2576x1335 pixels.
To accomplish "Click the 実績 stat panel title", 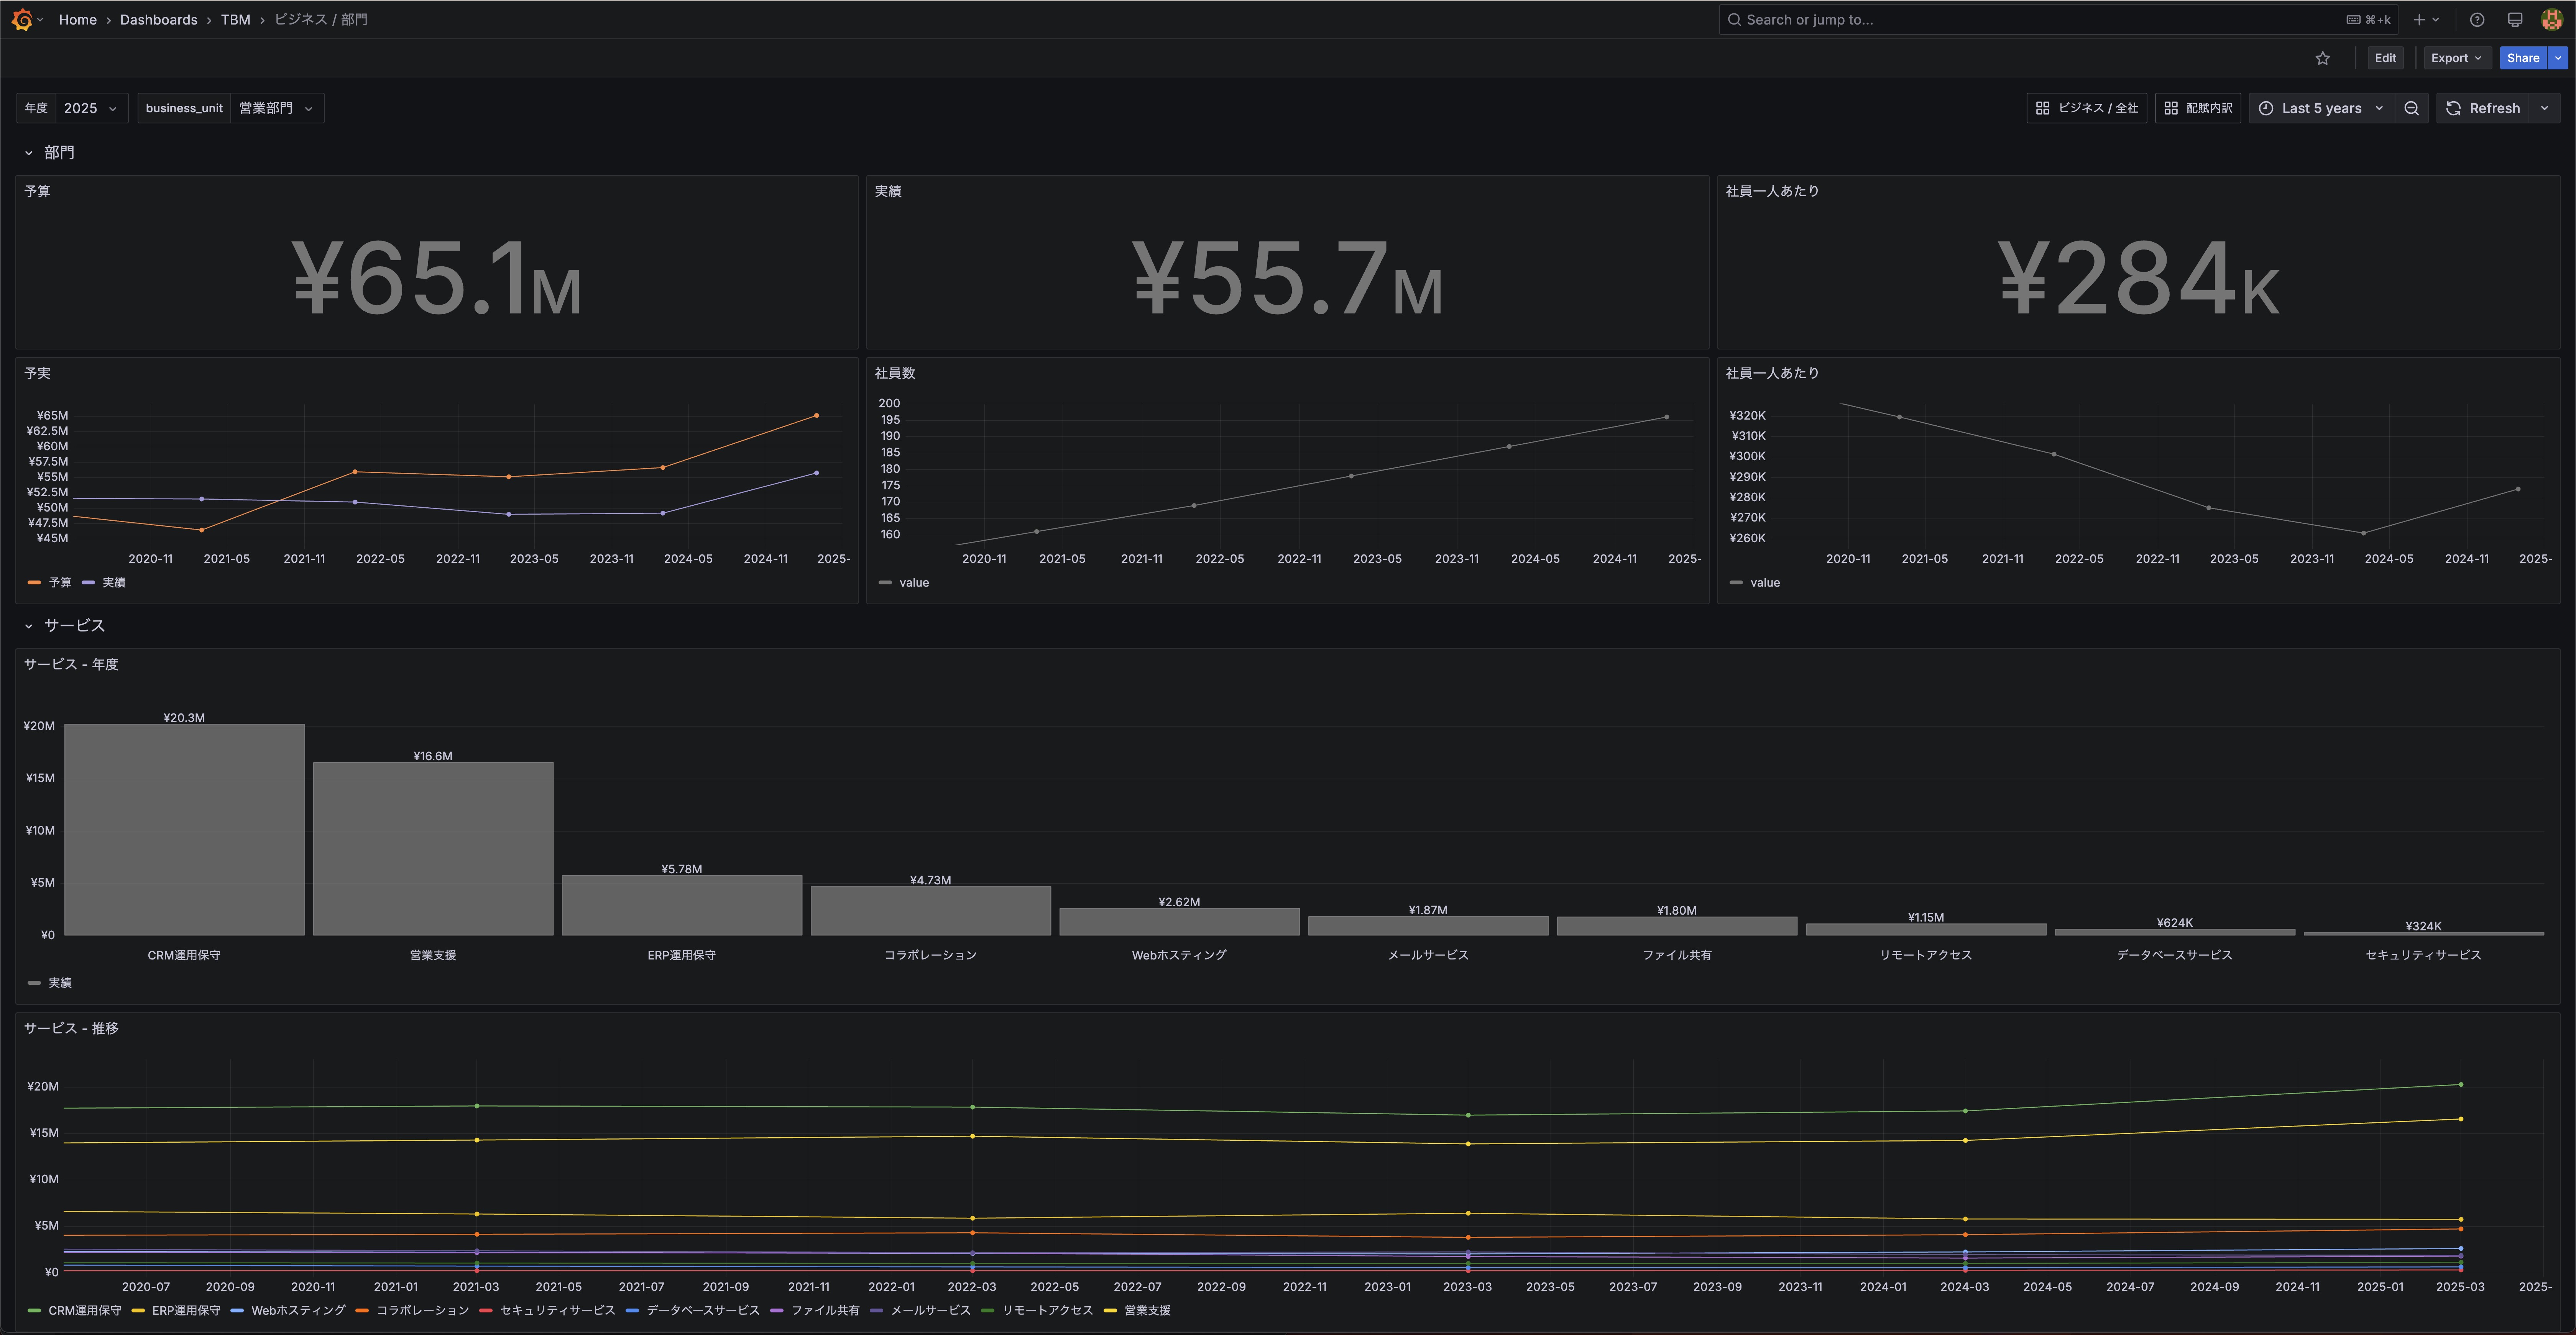I will click(888, 191).
